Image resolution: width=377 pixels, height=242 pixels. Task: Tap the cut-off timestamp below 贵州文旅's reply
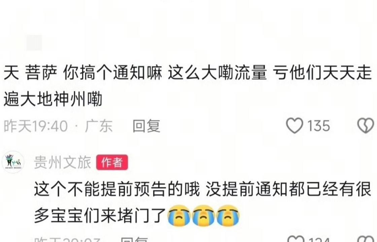(x=67, y=239)
